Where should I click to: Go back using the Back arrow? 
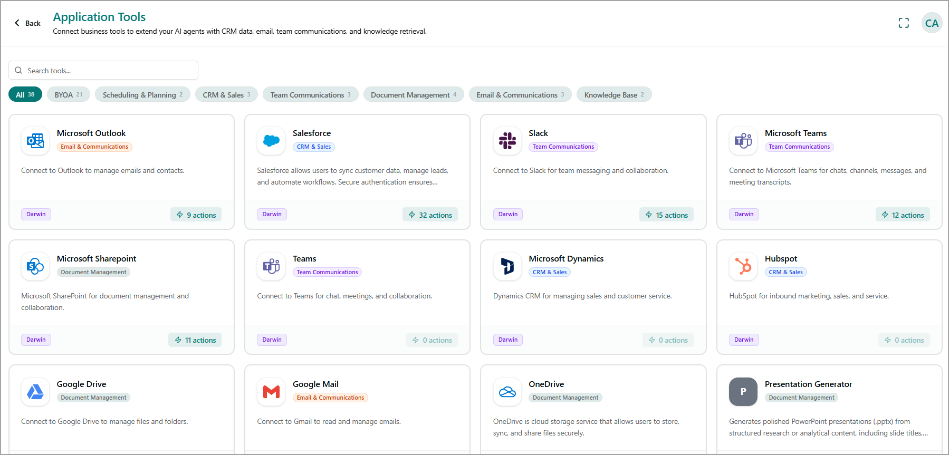click(x=27, y=23)
